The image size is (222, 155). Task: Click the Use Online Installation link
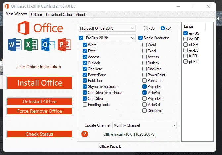coord(39,67)
